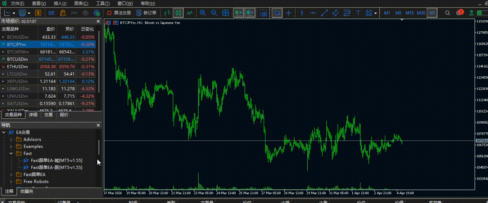Open the 工具(T) menu
Screen dimensions: 488x203
(103, 3)
